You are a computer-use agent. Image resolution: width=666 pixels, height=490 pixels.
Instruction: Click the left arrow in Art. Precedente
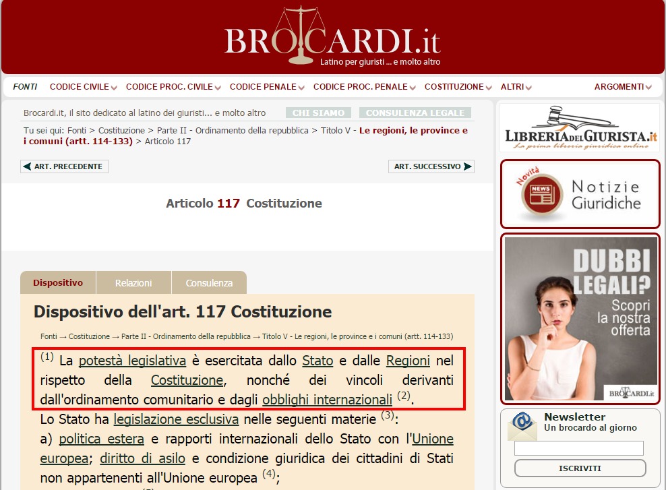pyautogui.click(x=27, y=166)
